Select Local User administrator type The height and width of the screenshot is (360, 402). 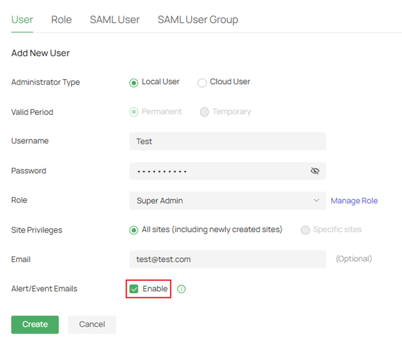134,83
